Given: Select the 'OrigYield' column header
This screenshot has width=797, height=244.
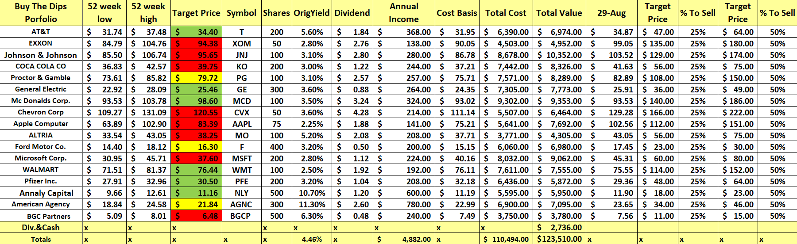Looking at the screenshot, I should 312,13.
